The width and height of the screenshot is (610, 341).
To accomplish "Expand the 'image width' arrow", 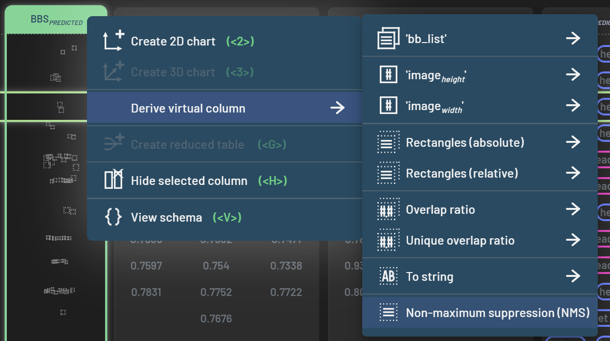I will point(573,106).
